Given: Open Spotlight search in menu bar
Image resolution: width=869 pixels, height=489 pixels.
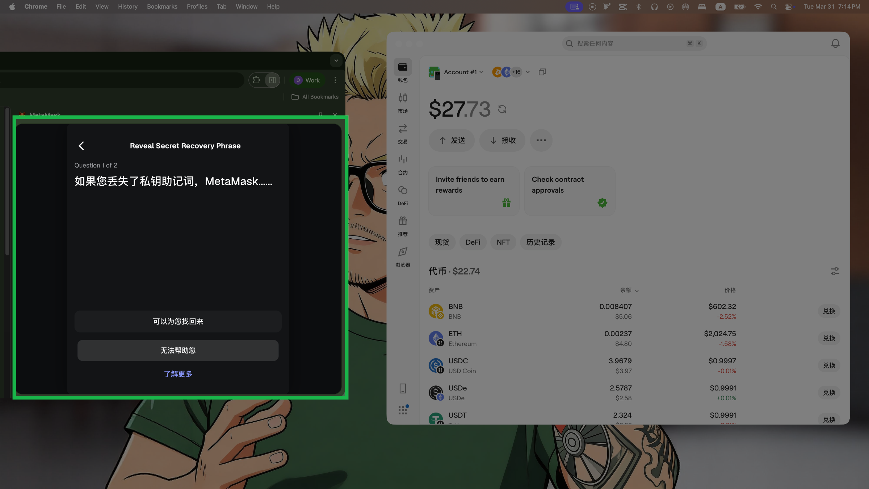Looking at the screenshot, I should click(x=773, y=7).
